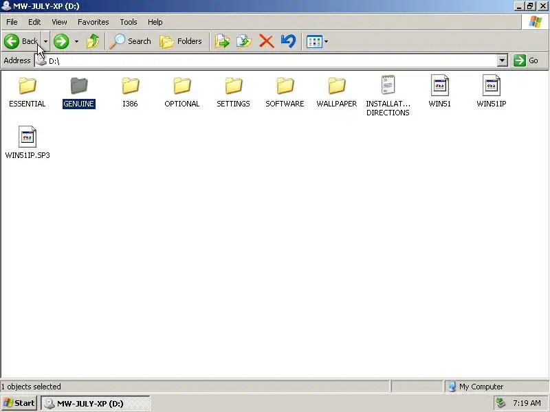Click the Move To toolbar icon
Viewport: 550px width, 412px height.
pyautogui.click(x=222, y=41)
